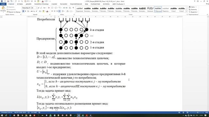Image resolution: width=209 pixels, height=117 pixels.
Task: Toggle italic formatting
Action: coord(25,11)
